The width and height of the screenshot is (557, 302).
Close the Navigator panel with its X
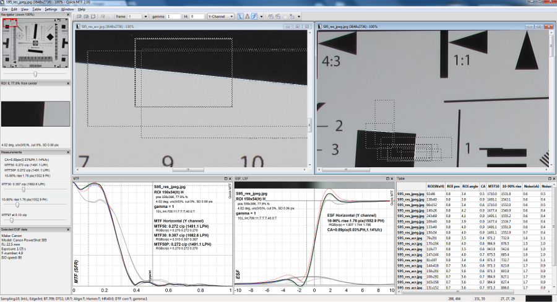point(67,14)
